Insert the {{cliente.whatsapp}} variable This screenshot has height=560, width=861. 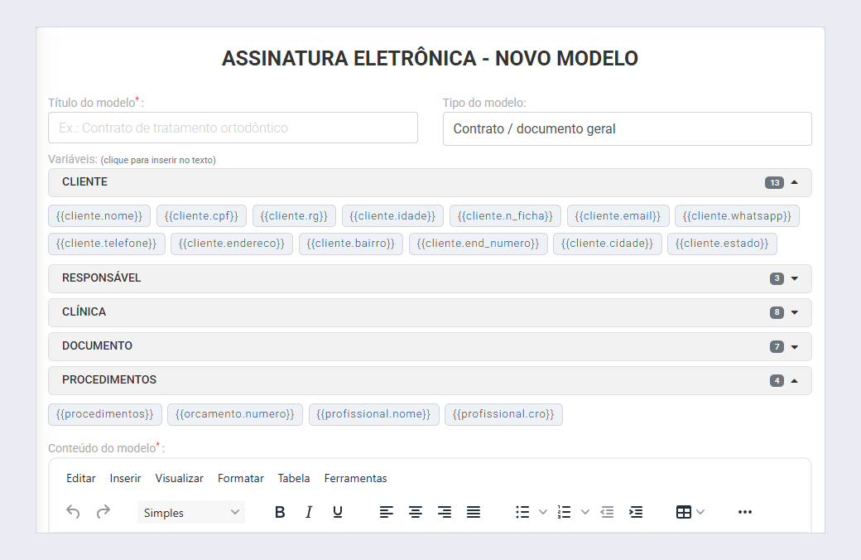[737, 216]
